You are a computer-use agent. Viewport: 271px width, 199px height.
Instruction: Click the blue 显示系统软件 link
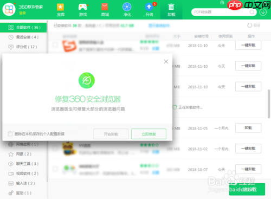159,25
